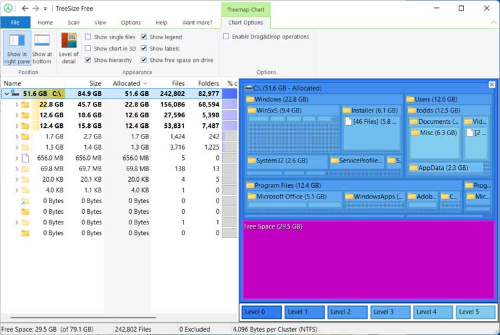This screenshot has width=500, height=335.
Task: Uncheck Show labels checkbox
Action: [144, 49]
